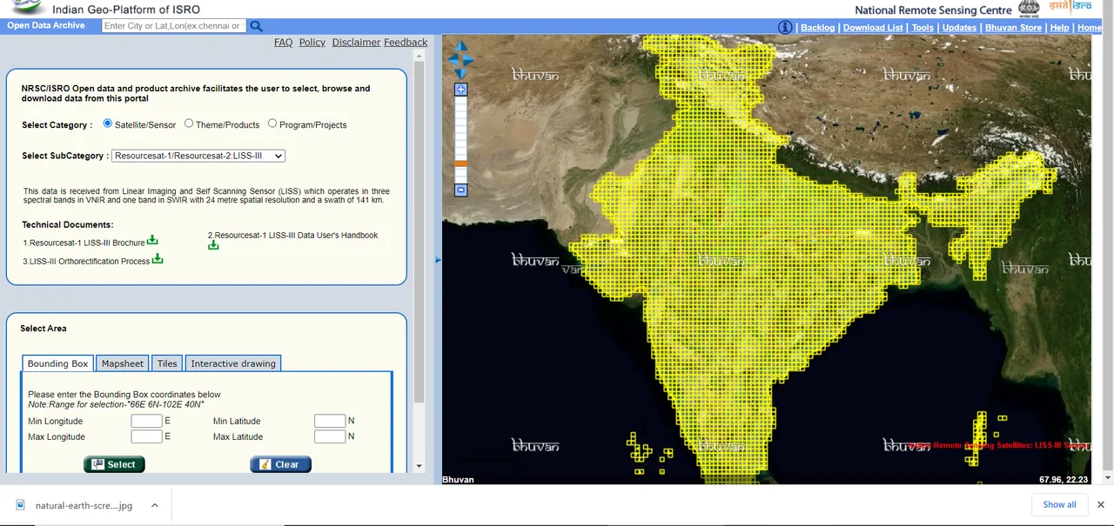Click the search magnifier icon
This screenshot has height=526, width=1114.
pyautogui.click(x=256, y=26)
